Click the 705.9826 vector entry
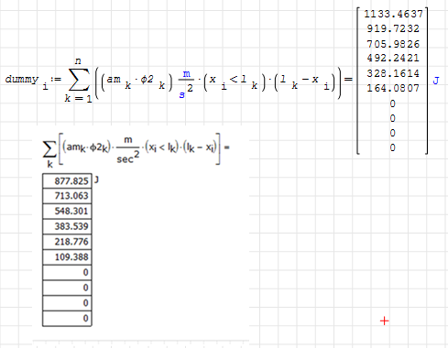The height and width of the screenshot is (348, 448). click(x=393, y=44)
